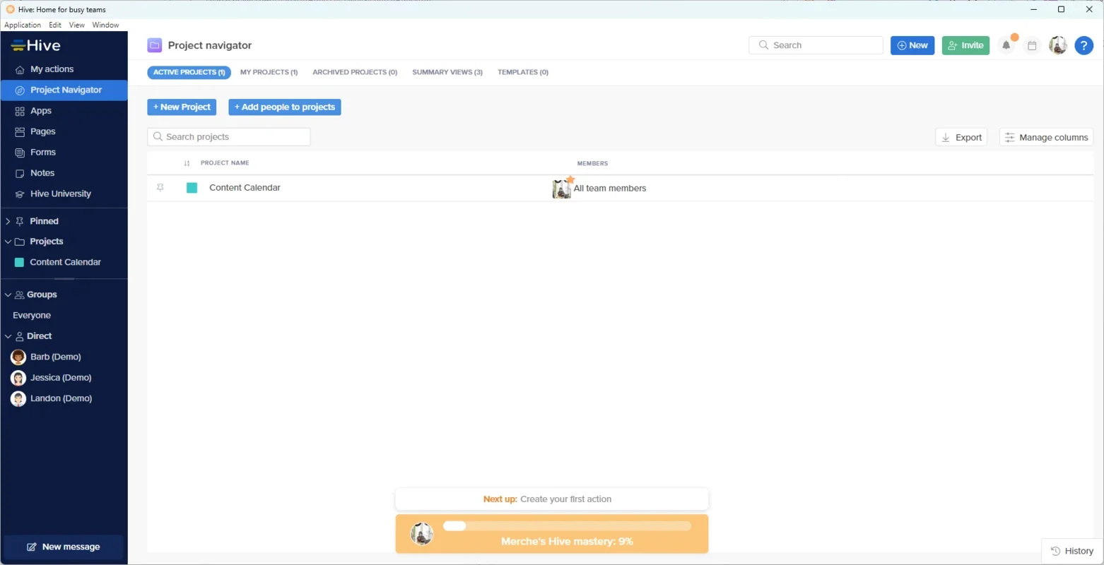Click the Hive mastery progress bar
The width and height of the screenshot is (1104, 565).
click(567, 526)
